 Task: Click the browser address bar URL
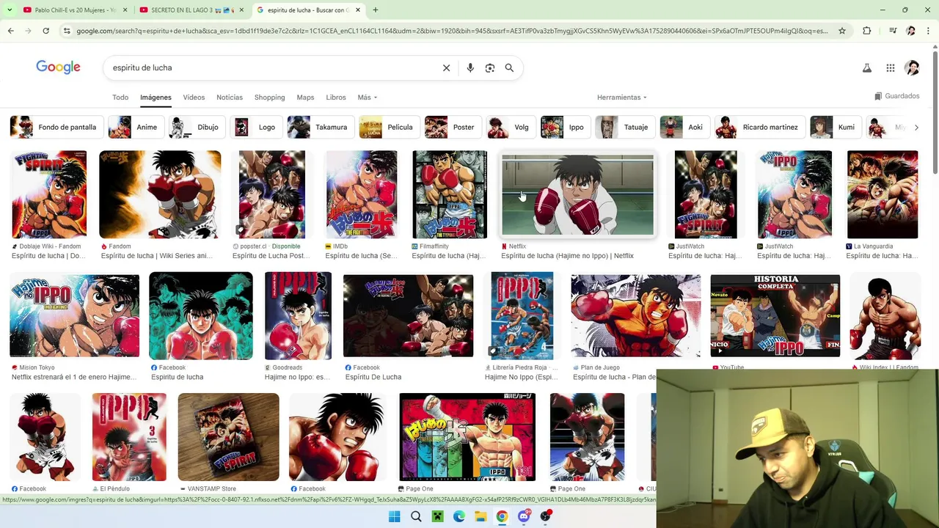click(451, 31)
